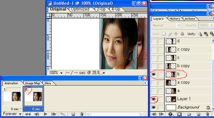The width and height of the screenshot is (214, 118).
Task: Rewind to first animation frame
Action: pos(27,114)
